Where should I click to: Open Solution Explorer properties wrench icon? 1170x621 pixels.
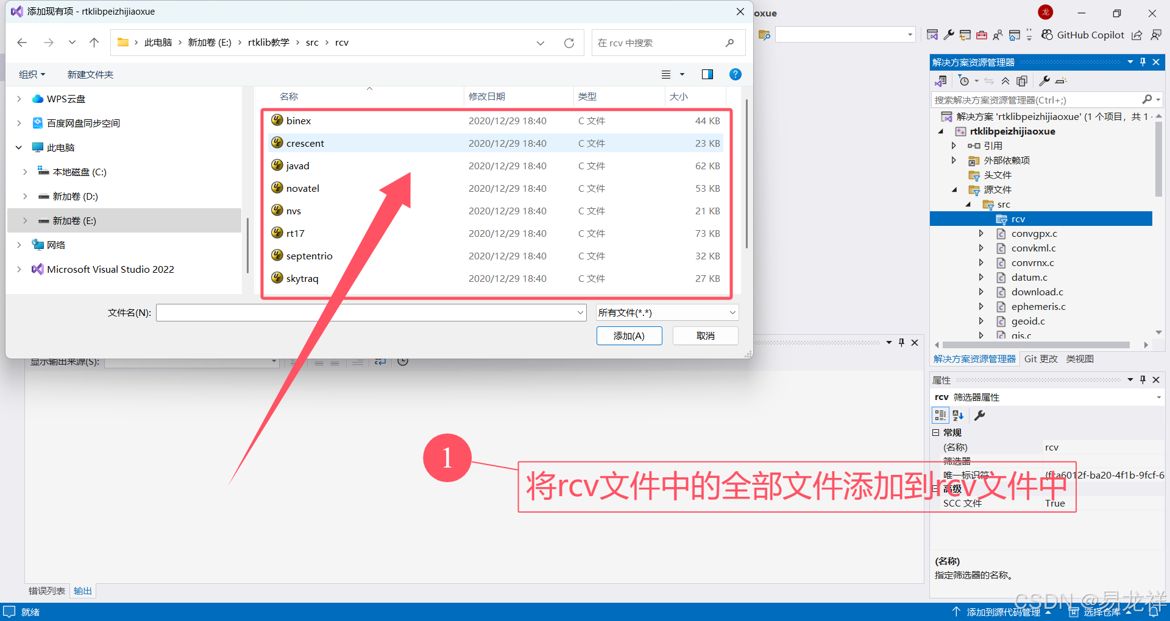[1044, 81]
